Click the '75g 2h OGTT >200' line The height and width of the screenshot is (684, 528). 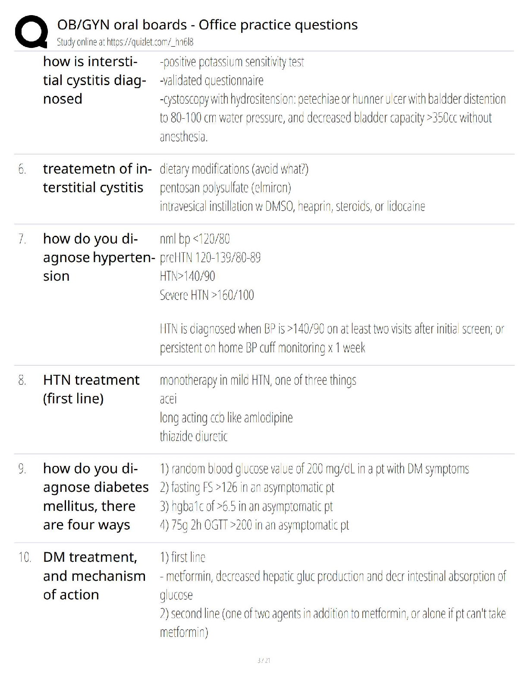[x=254, y=525]
